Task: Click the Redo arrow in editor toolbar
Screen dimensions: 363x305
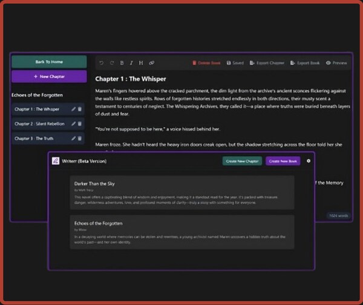Action: point(111,63)
